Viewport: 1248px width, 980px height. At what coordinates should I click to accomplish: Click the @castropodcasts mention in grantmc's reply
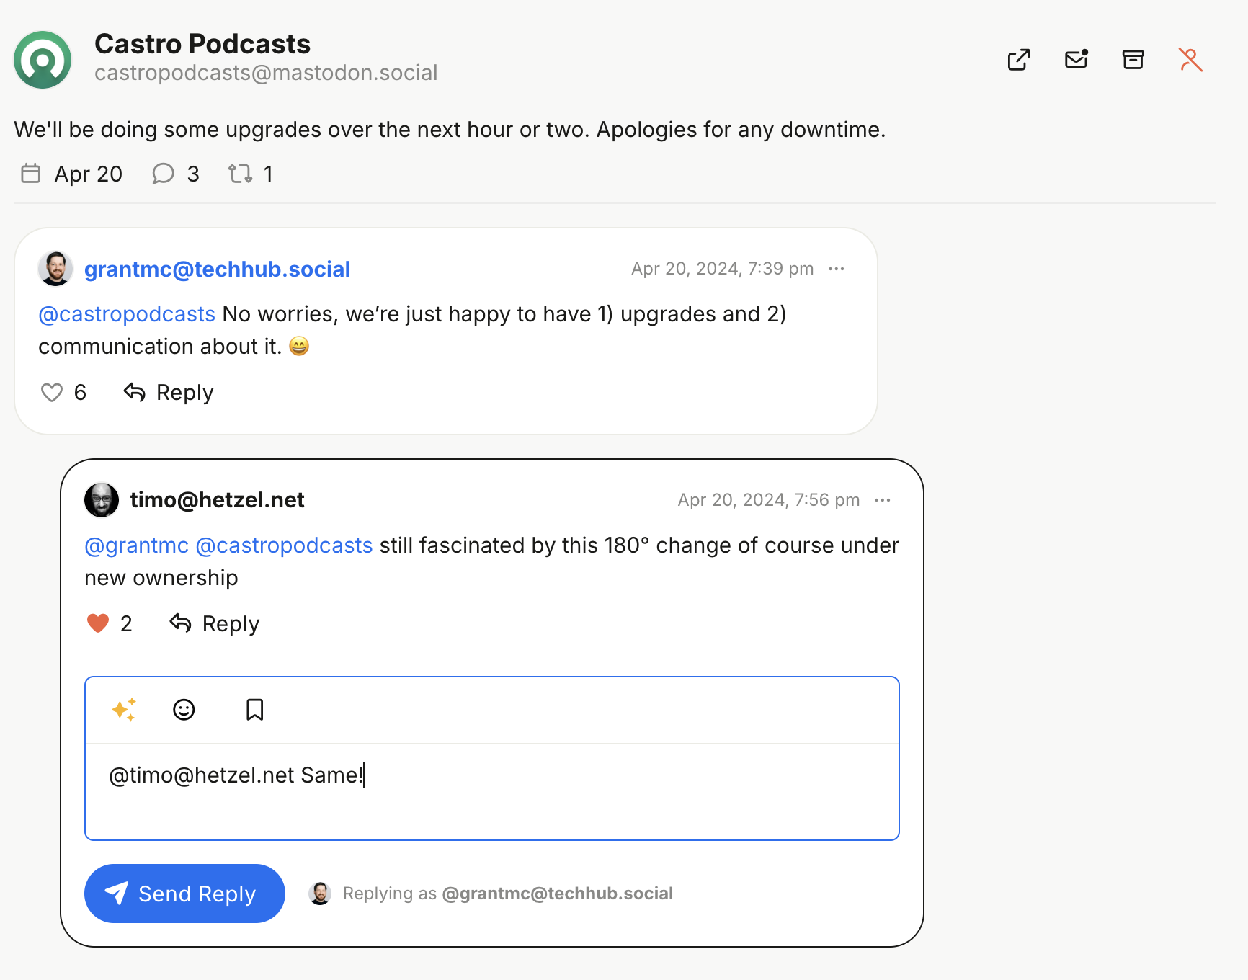click(x=127, y=314)
